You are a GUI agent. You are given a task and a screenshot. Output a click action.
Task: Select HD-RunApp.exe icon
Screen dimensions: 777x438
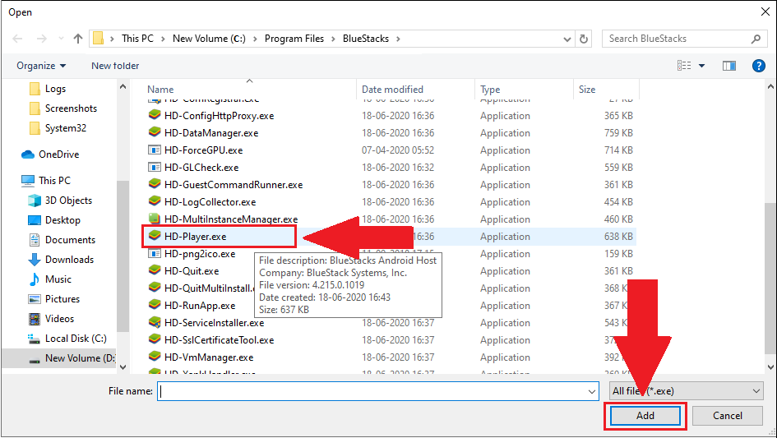coord(155,305)
